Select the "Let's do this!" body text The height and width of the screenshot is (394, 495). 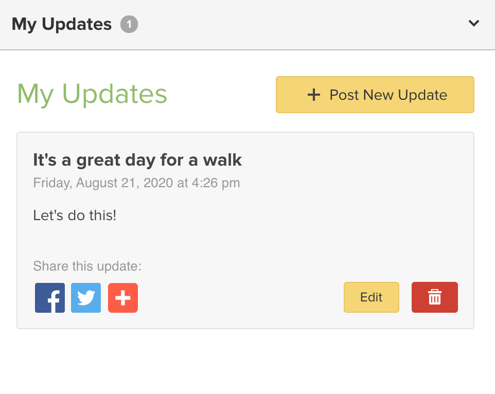coord(75,215)
